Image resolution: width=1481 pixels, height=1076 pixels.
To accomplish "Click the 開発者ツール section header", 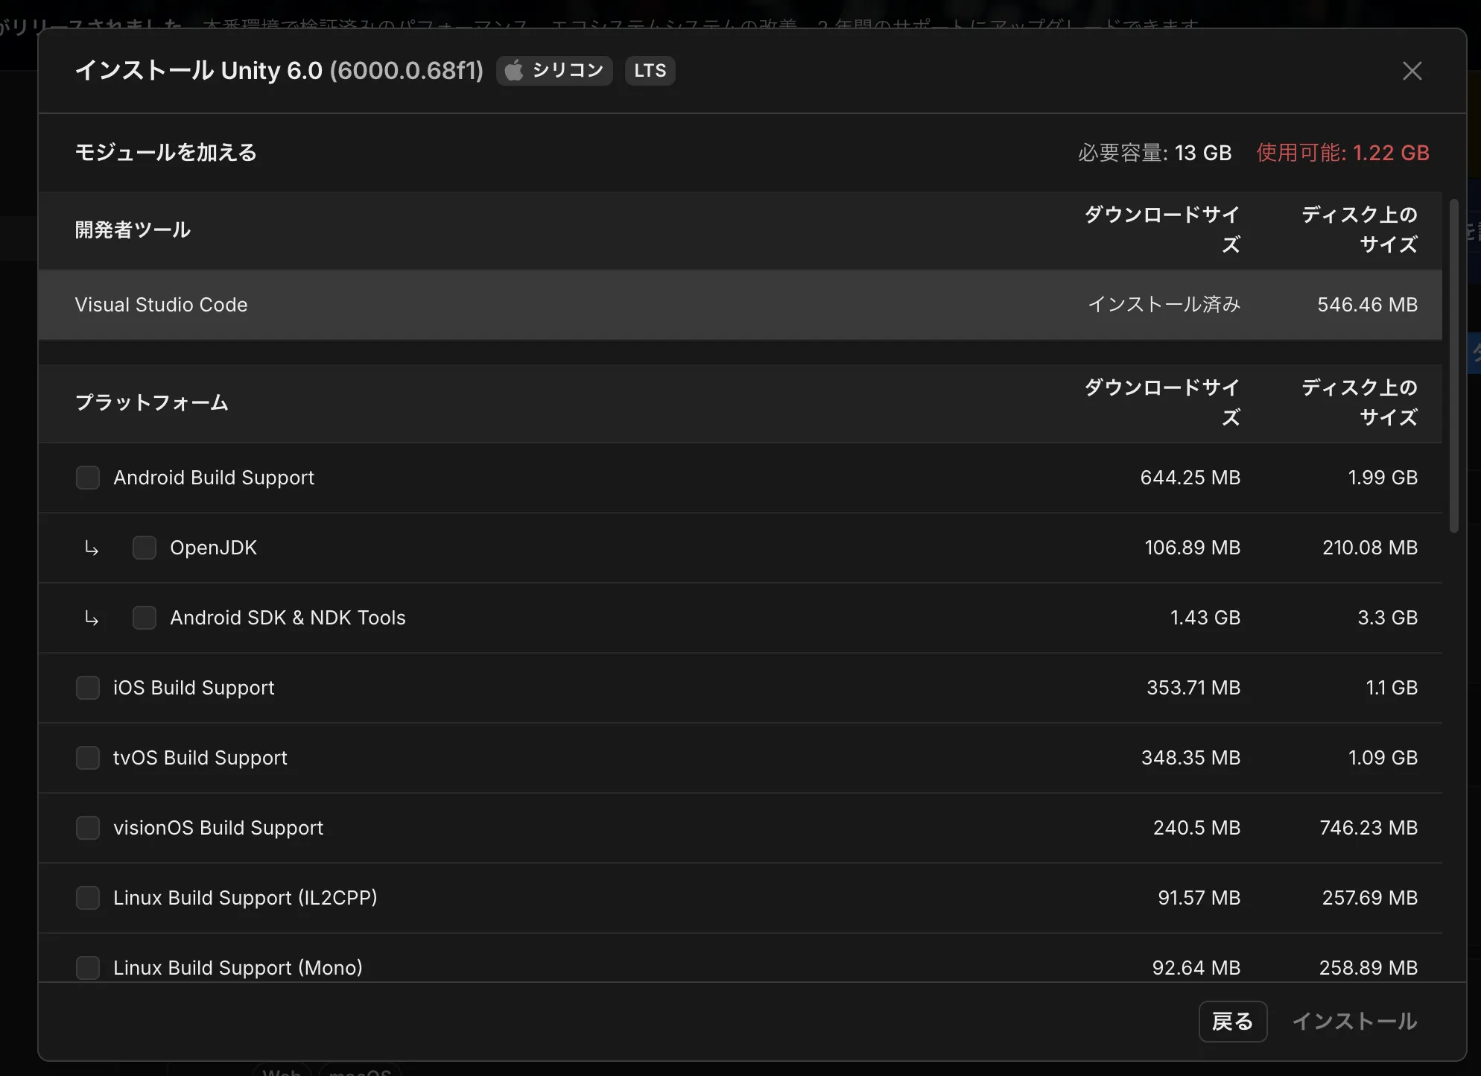I will click(x=133, y=230).
